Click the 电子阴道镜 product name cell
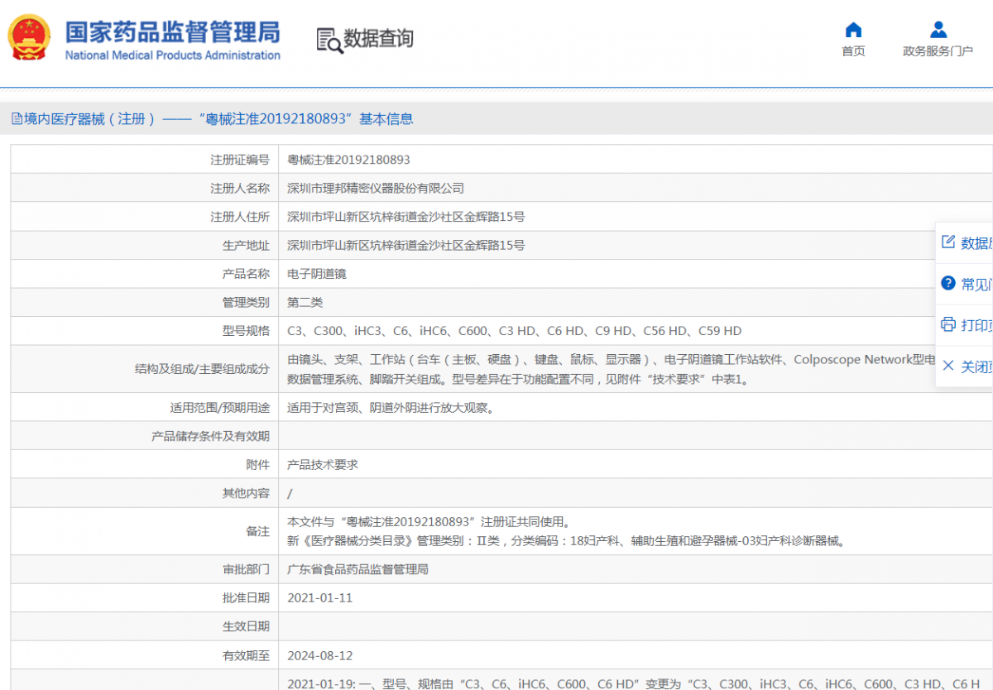993x690 pixels. coord(311,274)
